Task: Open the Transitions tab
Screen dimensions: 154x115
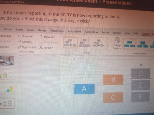Action: click(x=57, y=31)
